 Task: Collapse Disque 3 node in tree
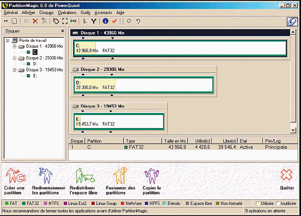(x=15, y=70)
